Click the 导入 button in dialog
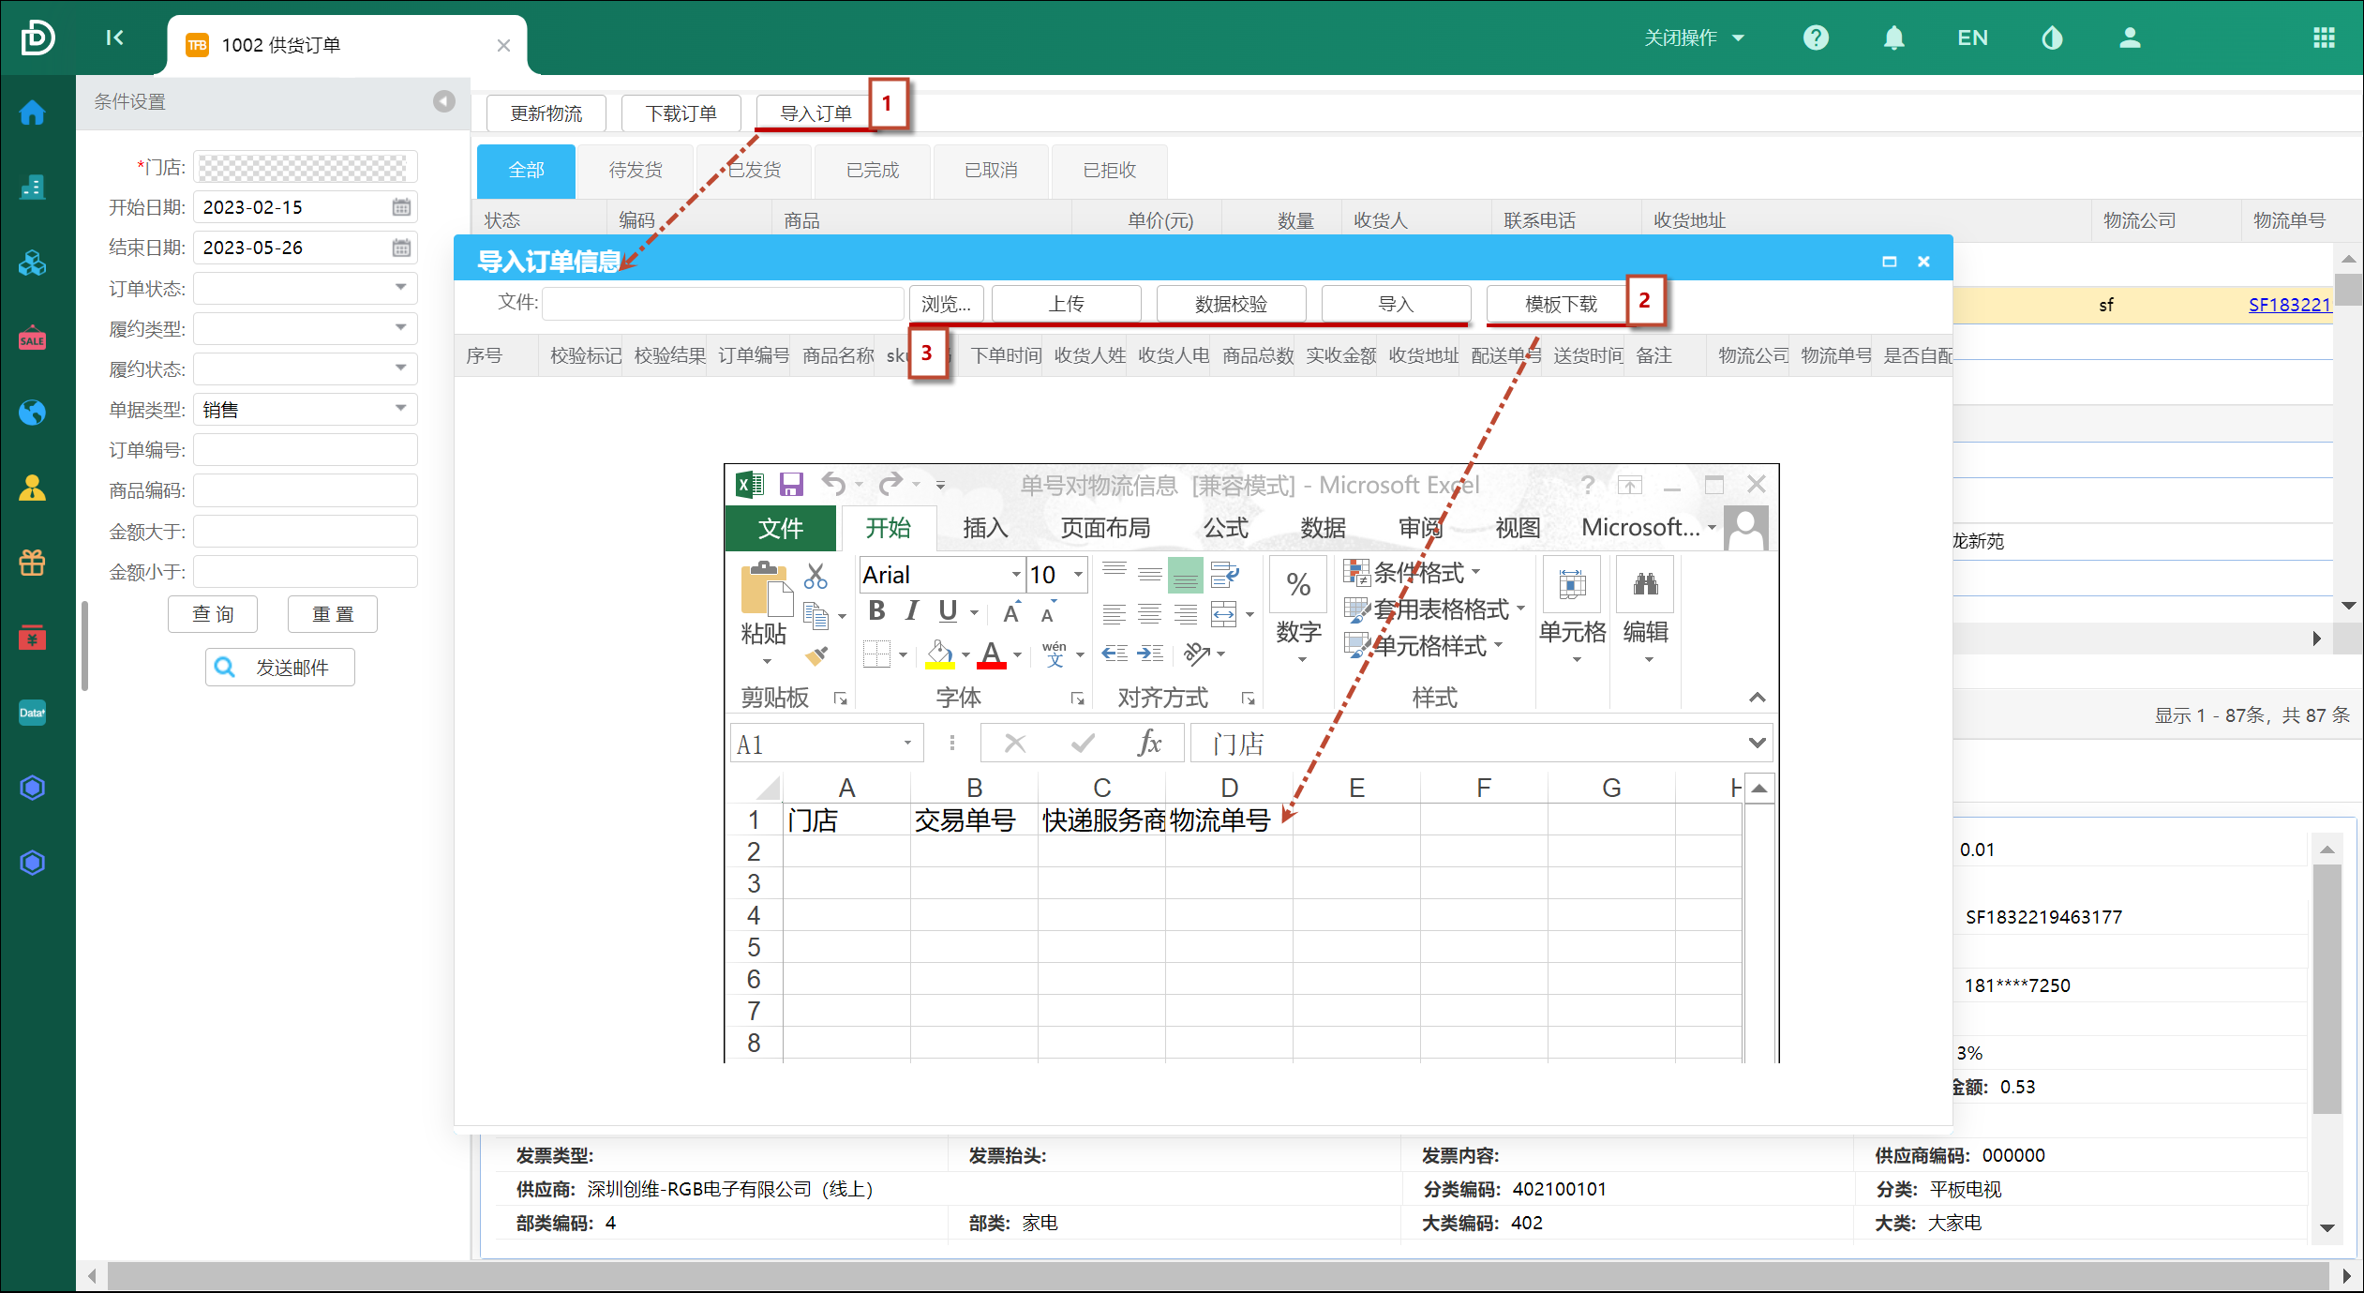The width and height of the screenshot is (2364, 1293). (x=1397, y=304)
